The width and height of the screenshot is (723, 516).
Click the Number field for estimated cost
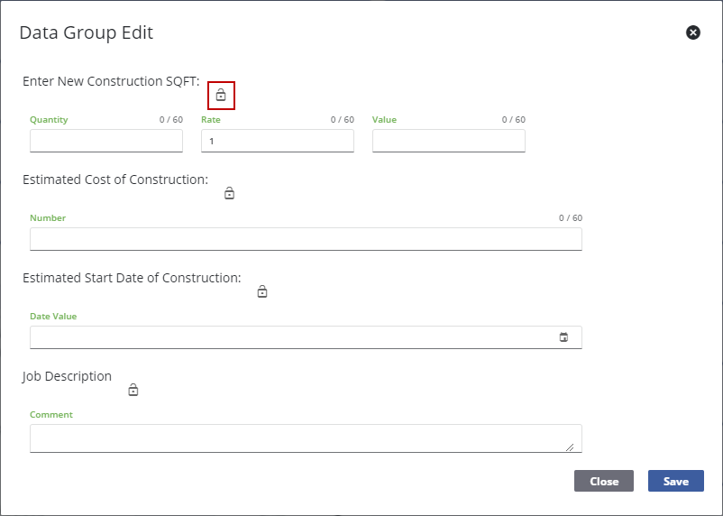click(306, 239)
